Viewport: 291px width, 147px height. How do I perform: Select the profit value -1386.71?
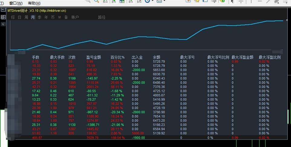click(93, 125)
